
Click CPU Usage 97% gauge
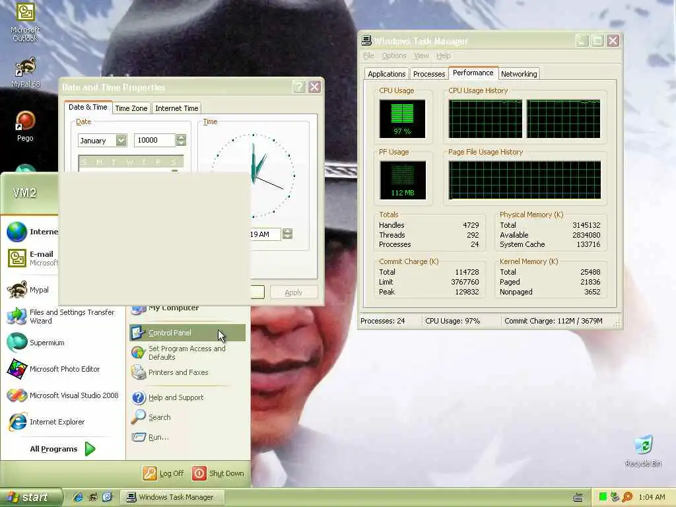point(402,119)
